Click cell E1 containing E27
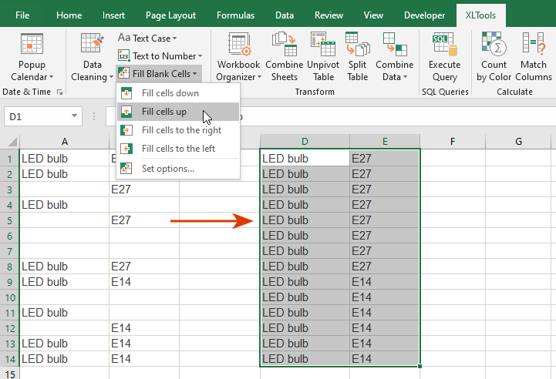The image size is (556, 379). [385, 159]
